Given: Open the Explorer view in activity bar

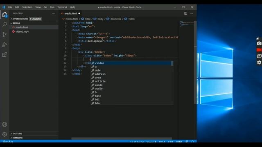Looking at the screenshot, I should [5, 15].
